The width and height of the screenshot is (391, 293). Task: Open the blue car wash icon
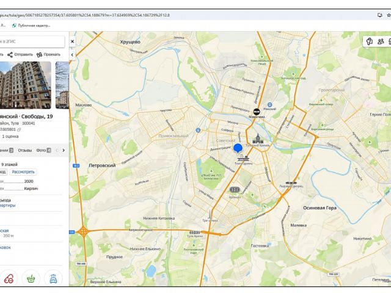53,278
